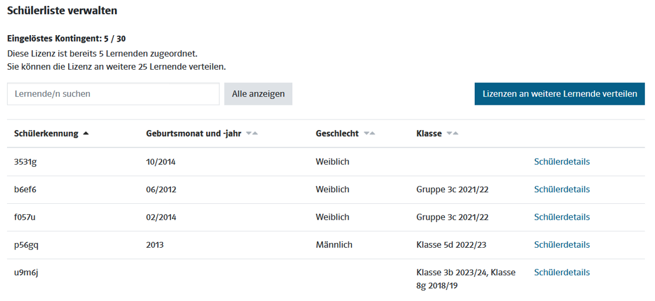The image size is (655, 301).
Task: Toggle sort arrows beside Geschlecht column
Action: [x=369, y=134]
